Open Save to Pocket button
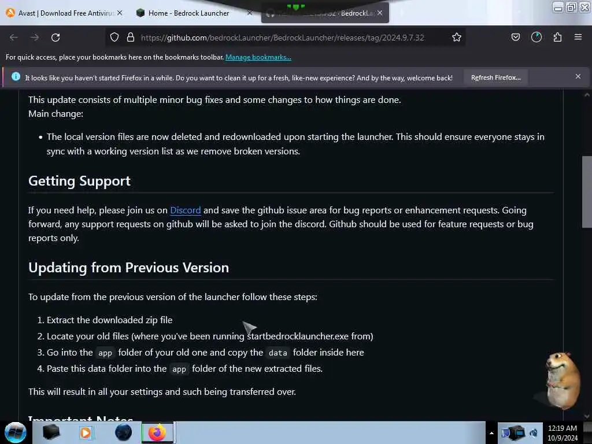 click(x=515, y=37)
